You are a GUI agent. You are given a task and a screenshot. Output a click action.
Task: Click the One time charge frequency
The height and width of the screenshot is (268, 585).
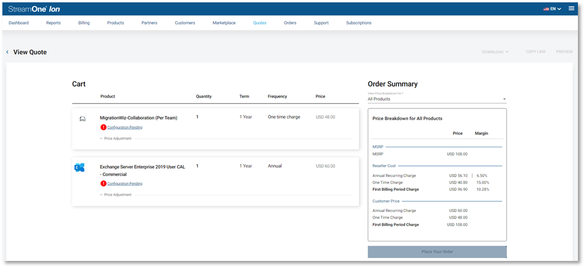(x=284, y=117)
